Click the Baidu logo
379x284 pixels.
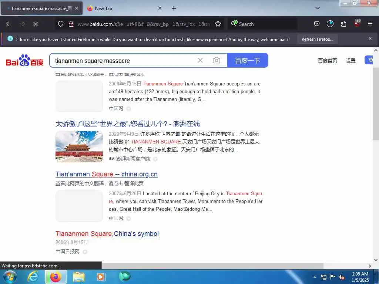(24, 60)
